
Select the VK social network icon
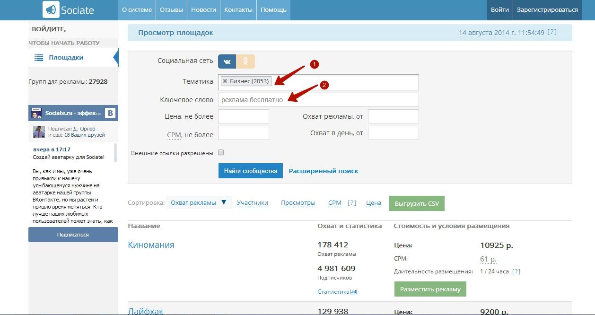click(227, 61)
